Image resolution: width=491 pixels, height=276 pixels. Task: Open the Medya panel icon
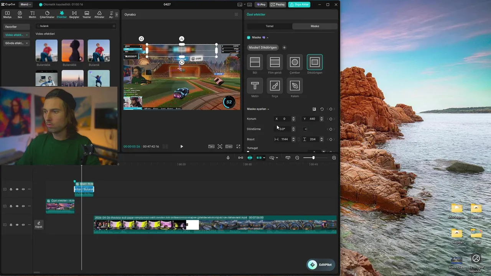pyautogui.click(x=7, y=15)
